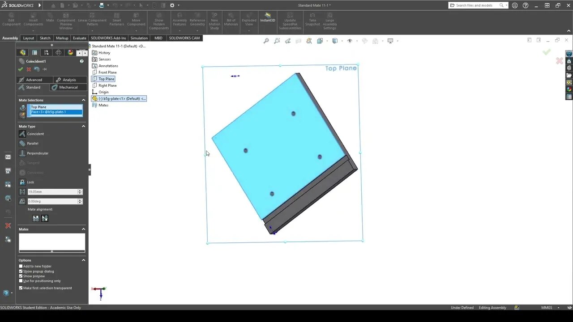Select Front Plane in the feature tree
The height and width of the screenshot is (322, 573).
tap(107, 72)
